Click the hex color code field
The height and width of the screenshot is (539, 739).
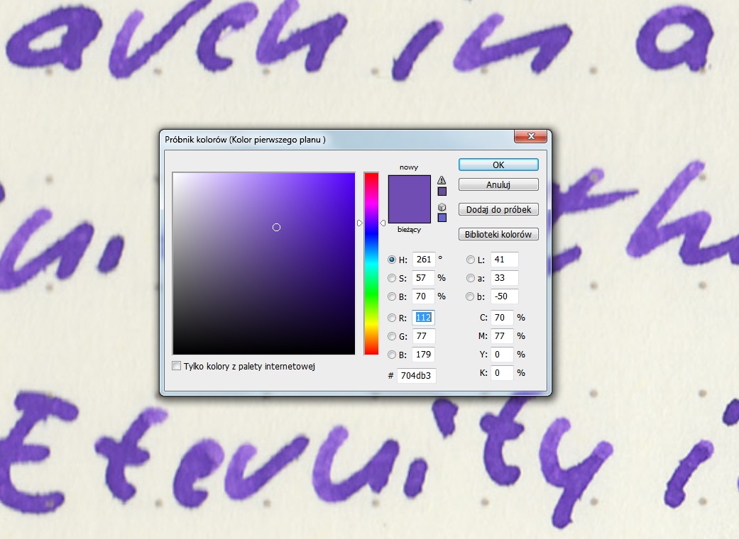pos(416,374)
